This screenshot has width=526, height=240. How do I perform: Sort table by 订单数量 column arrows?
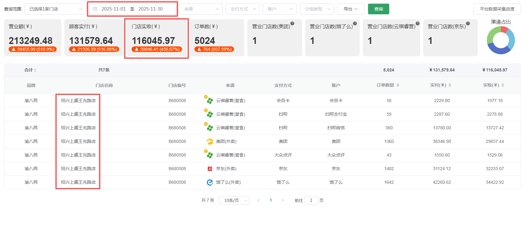pyautogui.click(x=398, y=85)
